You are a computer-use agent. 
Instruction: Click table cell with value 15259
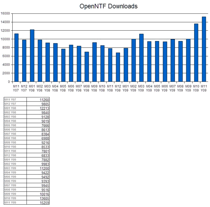[38, 202]
